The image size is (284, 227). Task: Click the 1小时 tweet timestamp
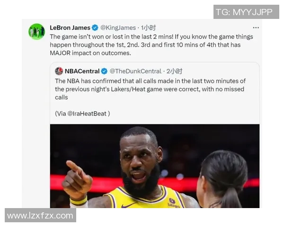pos(149,28)
